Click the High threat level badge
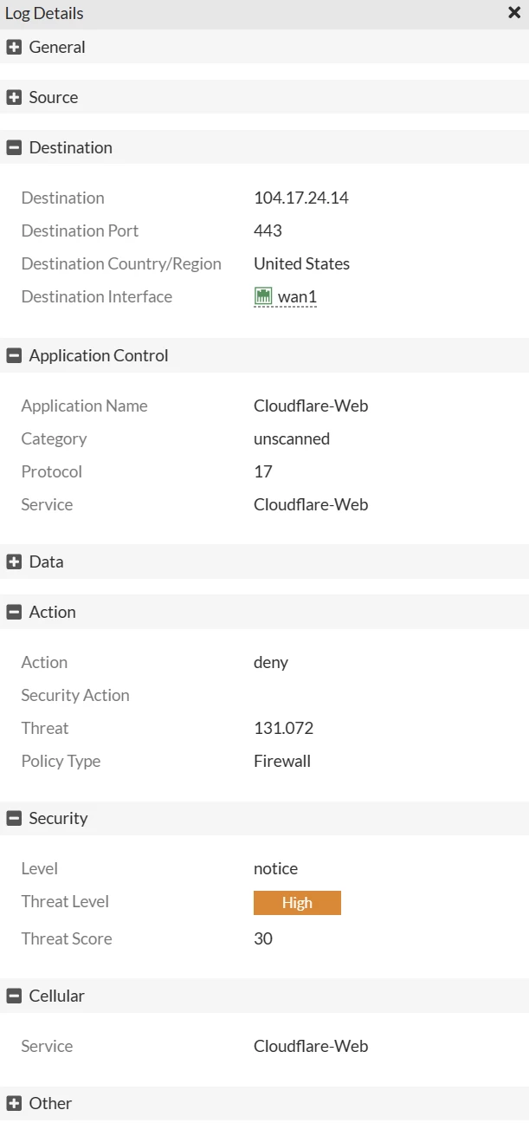The image size is (529, 1123). (x=297, y=903)
